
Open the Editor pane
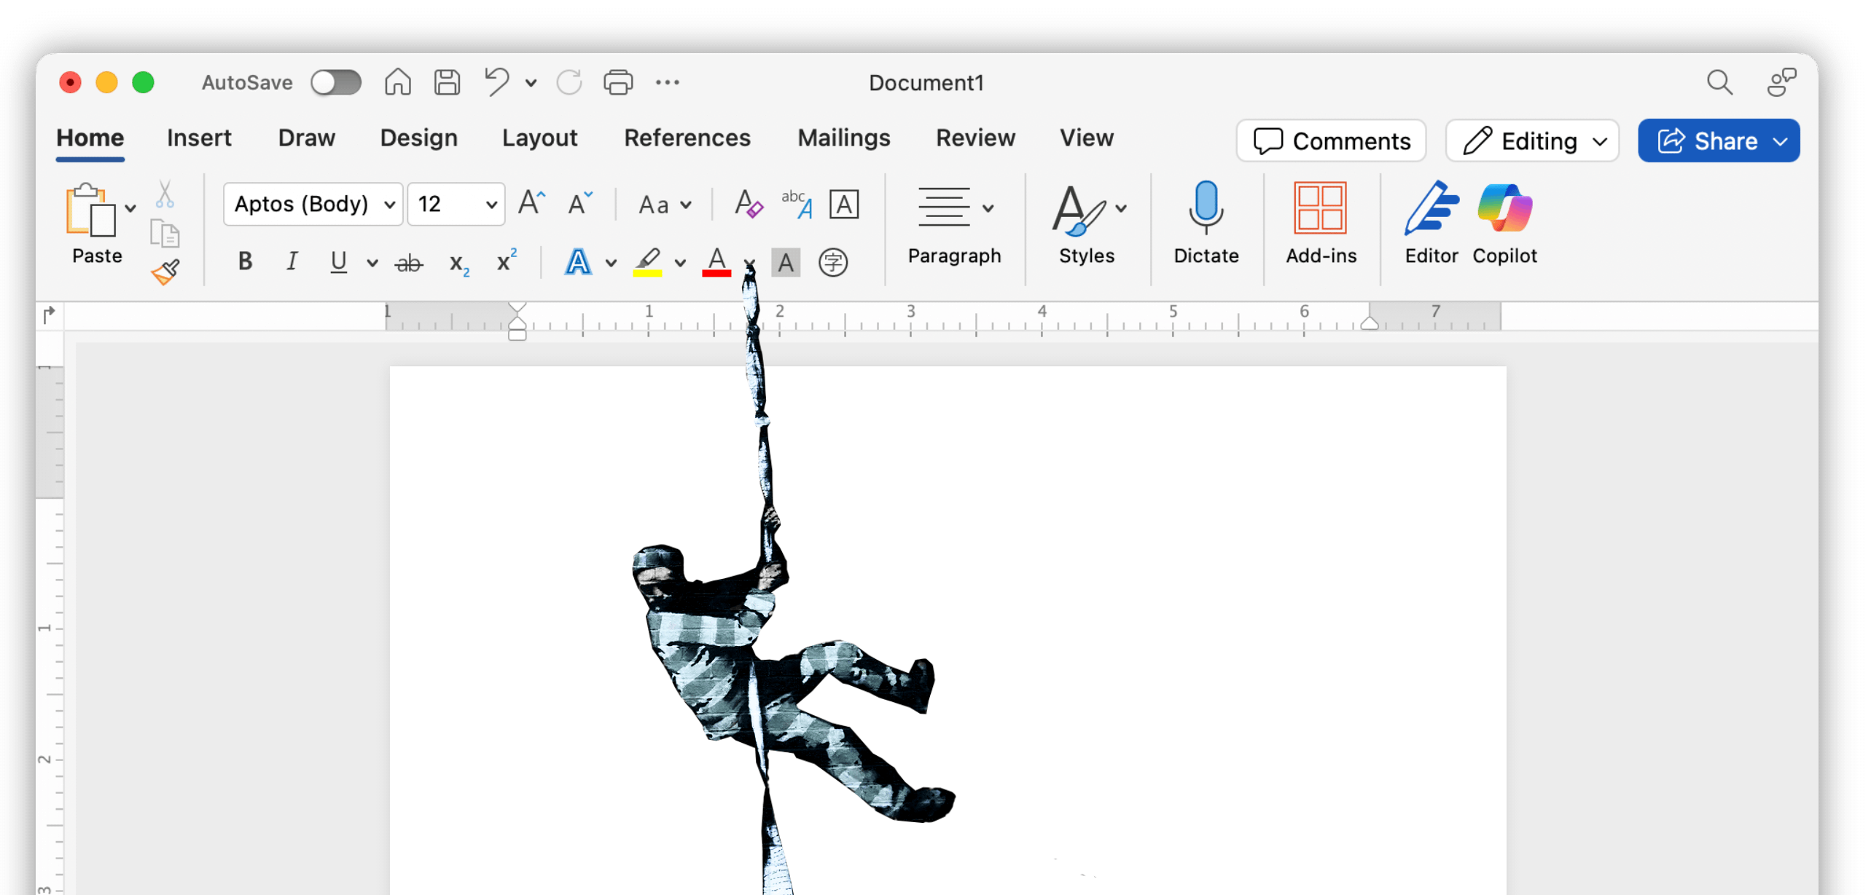(x=1429, y=222)
